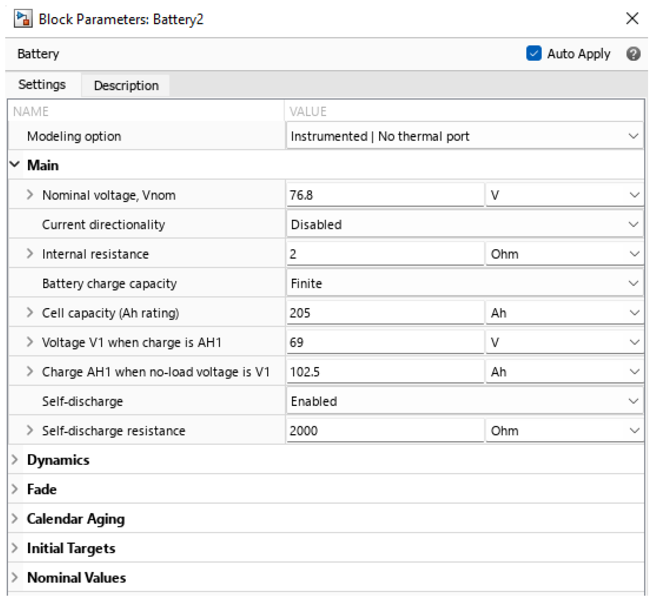
Task: Open the Current directionality dropdown showing Disabled
Action: click(632, 224)
